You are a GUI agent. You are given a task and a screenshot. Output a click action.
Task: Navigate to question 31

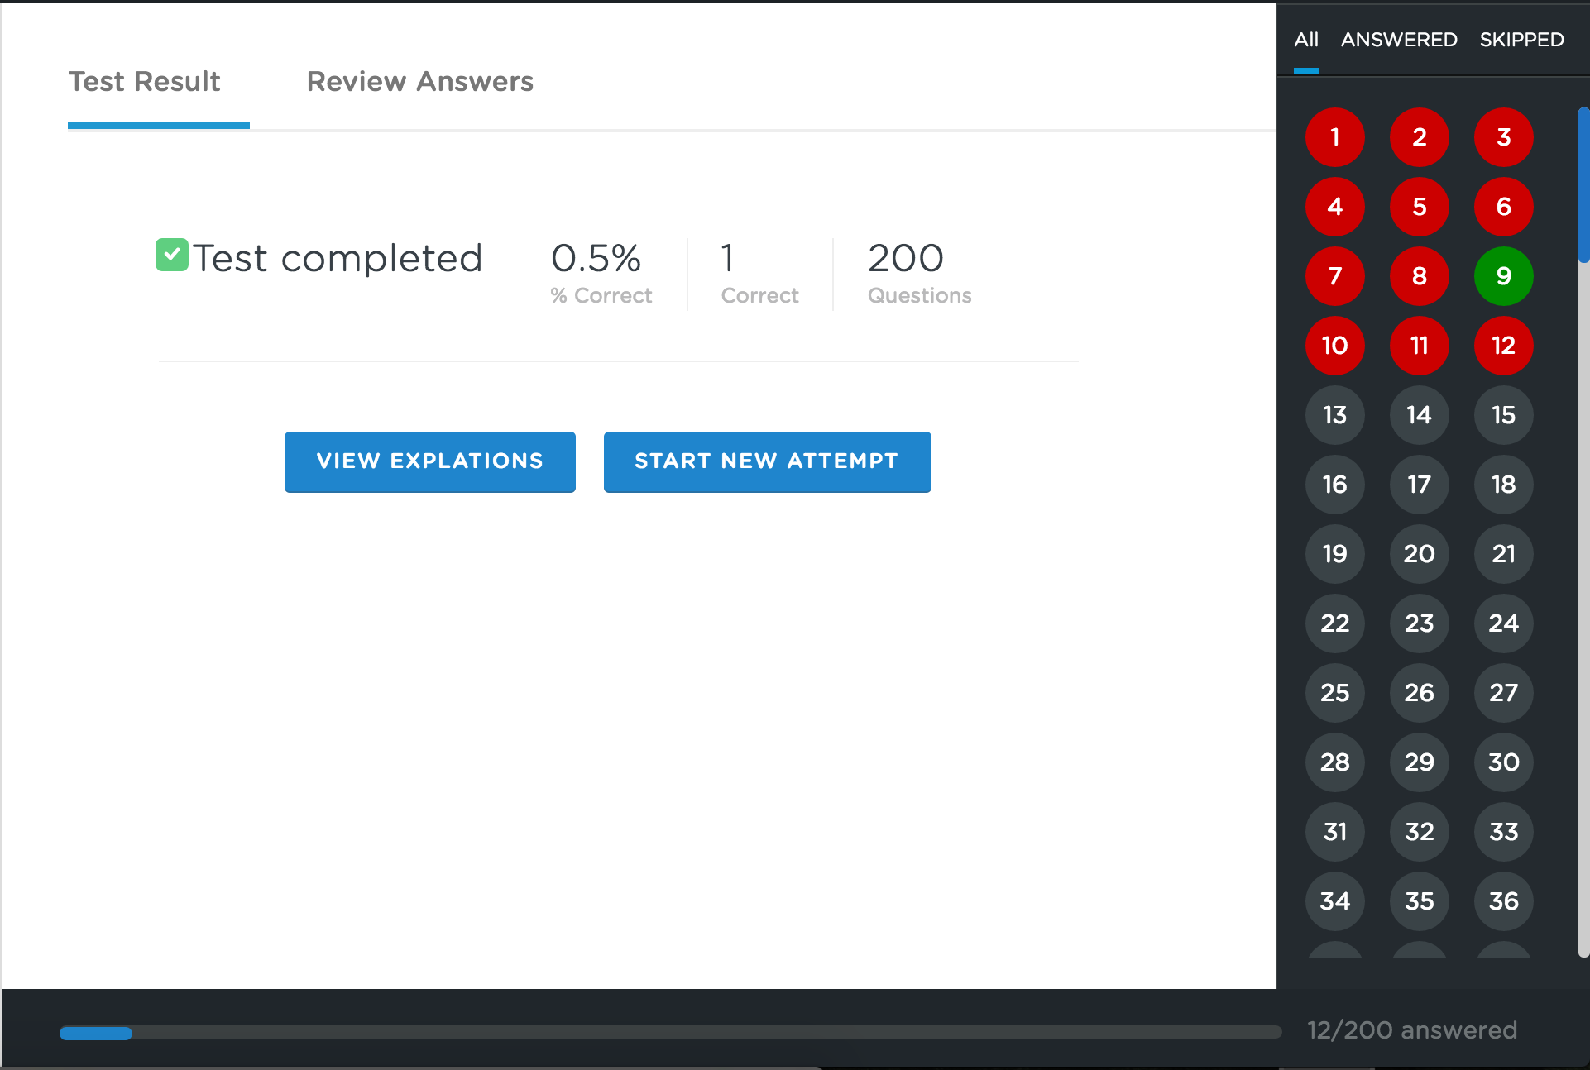click(1335, 832)
